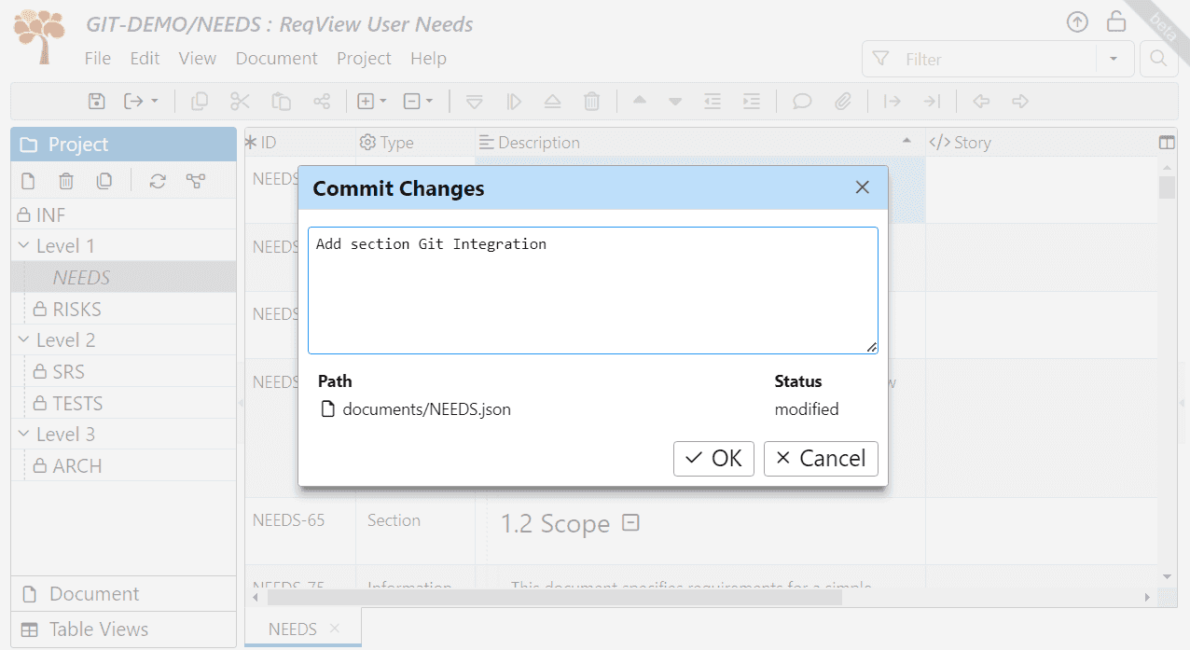
Task: Click the Project panel header
Action: pyautogui.click(x=123, y=145)
